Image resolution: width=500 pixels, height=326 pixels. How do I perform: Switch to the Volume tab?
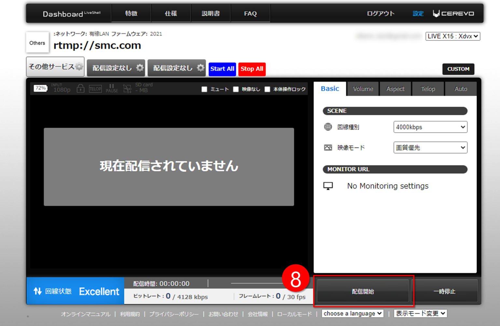(x=363, y=89)
